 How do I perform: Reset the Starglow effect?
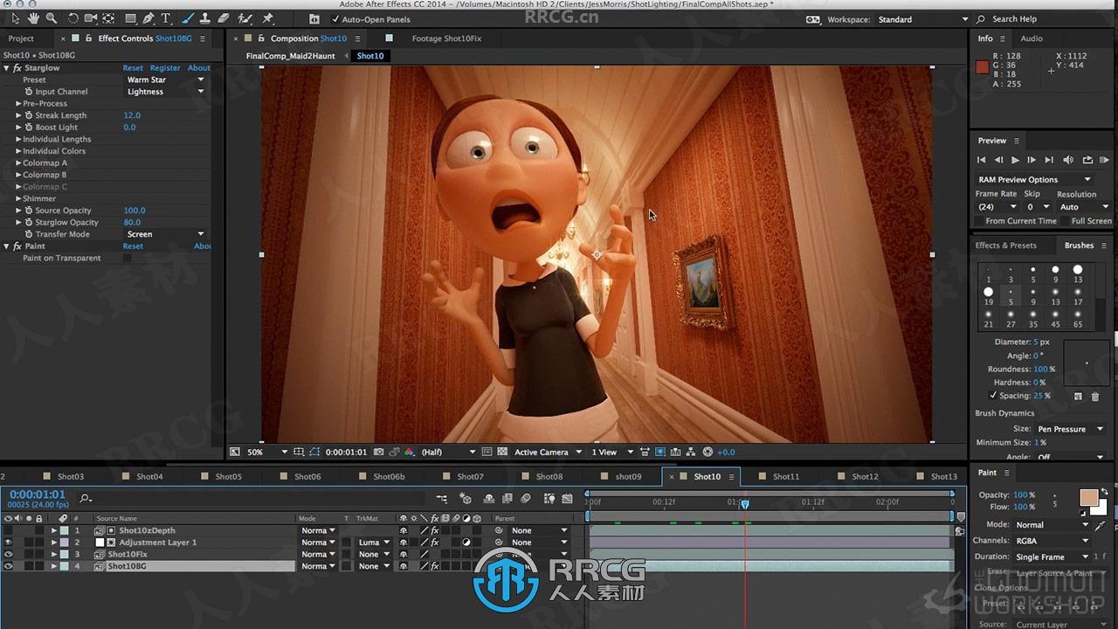[x=133, y=68]
